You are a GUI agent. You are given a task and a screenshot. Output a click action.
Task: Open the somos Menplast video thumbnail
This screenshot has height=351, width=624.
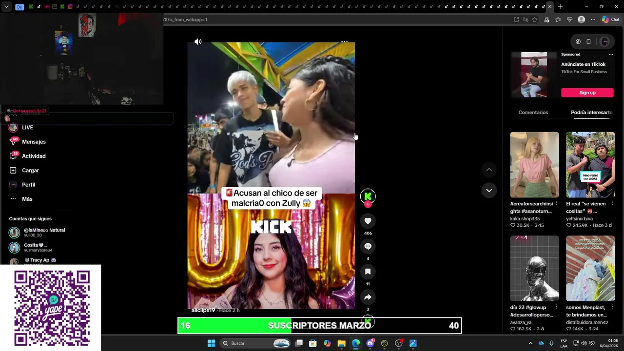point(590,268)
